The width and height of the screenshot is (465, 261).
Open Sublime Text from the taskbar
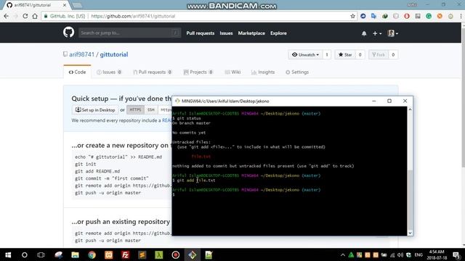coord(142,254)
